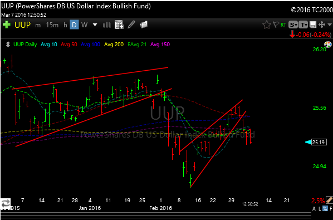
Task: Click the 25.56 price axis label
Action: pos(320,107)
